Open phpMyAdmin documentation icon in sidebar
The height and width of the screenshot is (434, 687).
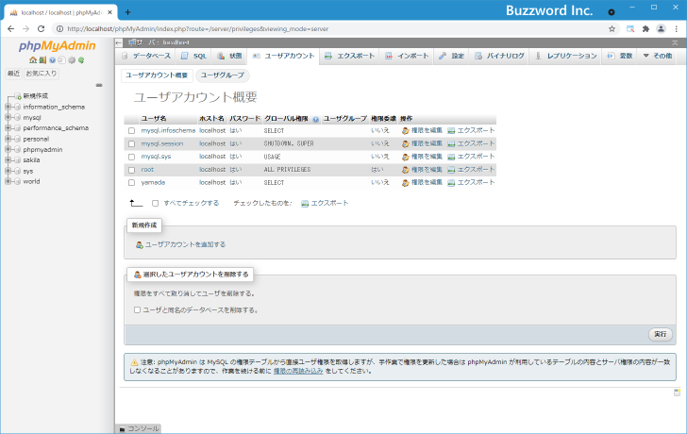point(52,60)
